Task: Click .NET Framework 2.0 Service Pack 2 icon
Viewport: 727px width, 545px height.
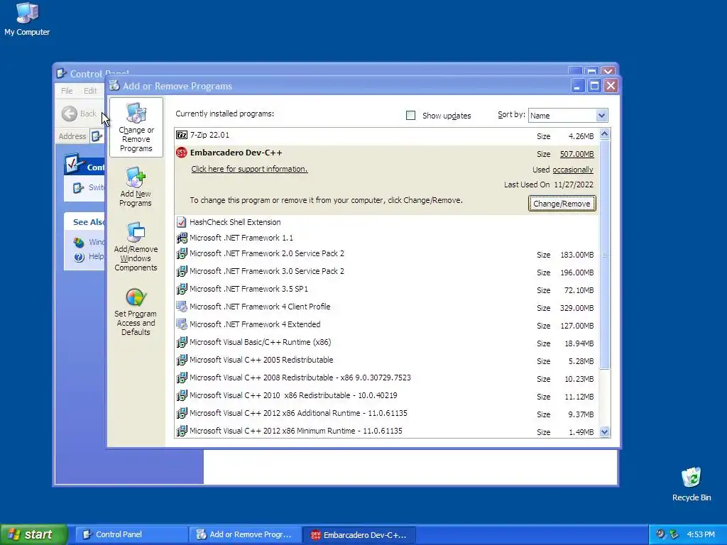Action: click(182, 253)
